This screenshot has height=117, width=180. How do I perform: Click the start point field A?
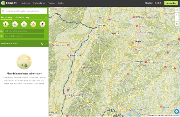pos(24,31)
